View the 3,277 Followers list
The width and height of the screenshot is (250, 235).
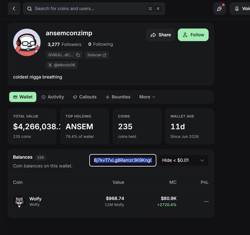[64, 44]
